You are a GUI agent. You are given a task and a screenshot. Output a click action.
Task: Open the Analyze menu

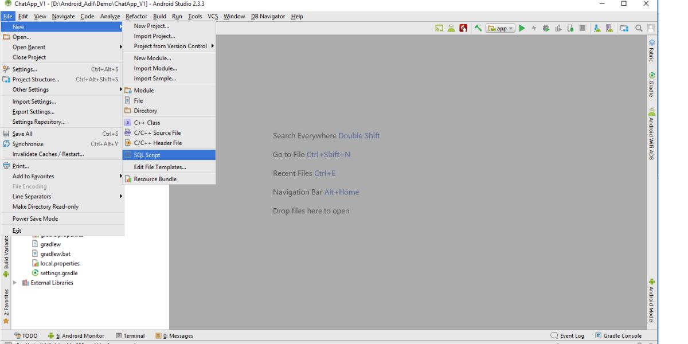pyautogui.click(x=110, y=17)
